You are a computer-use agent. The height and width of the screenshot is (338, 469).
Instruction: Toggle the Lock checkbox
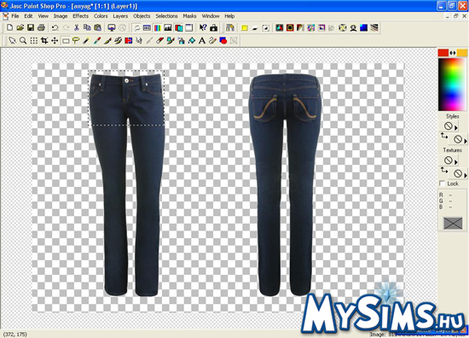pos(442,184)
